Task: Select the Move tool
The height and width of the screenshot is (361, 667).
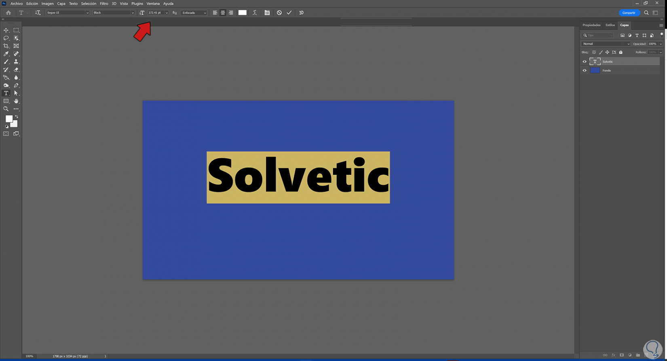Action: 6,30
